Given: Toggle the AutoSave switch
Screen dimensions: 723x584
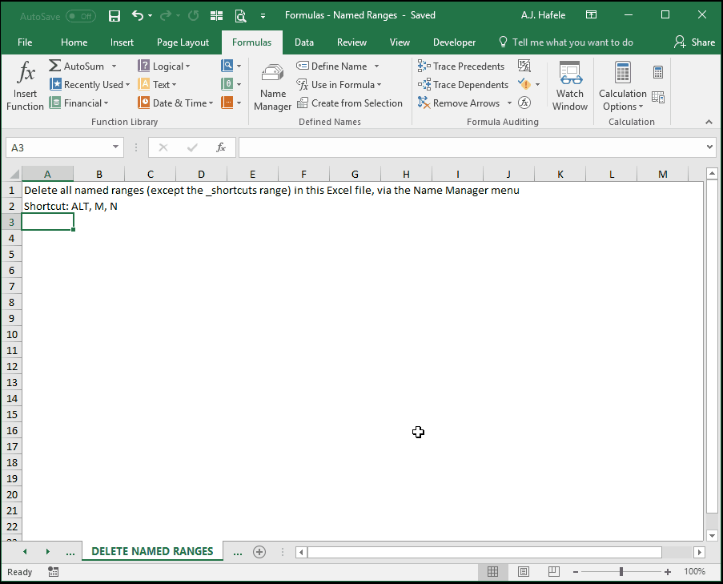Looking at the screenshot, I should click(x=80, y=16).
